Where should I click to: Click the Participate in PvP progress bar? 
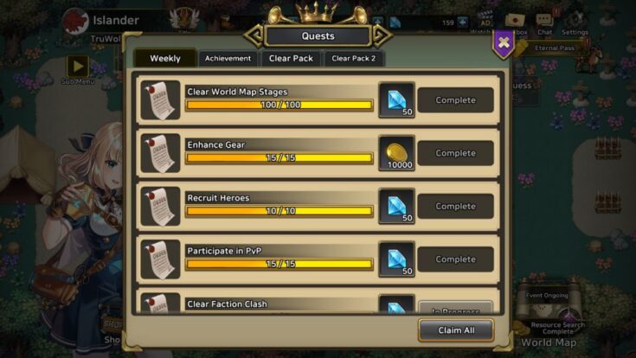click(279, 265)
